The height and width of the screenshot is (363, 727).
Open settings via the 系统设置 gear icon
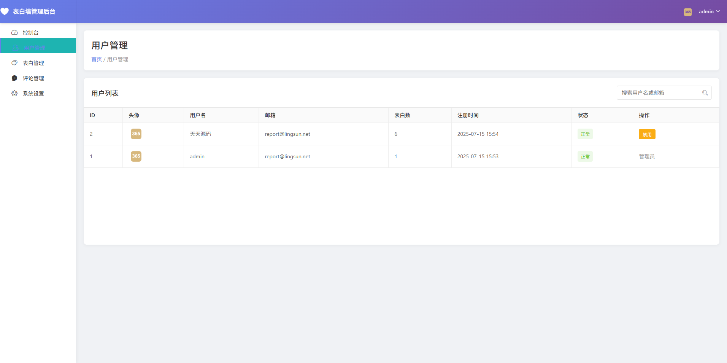pos(14,93)
